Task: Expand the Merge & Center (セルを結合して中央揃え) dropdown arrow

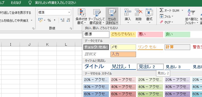Action: 31,20
